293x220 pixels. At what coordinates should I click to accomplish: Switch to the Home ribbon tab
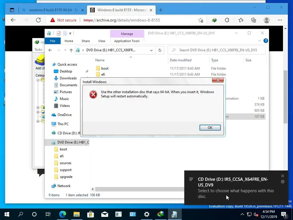click(69, 41)
